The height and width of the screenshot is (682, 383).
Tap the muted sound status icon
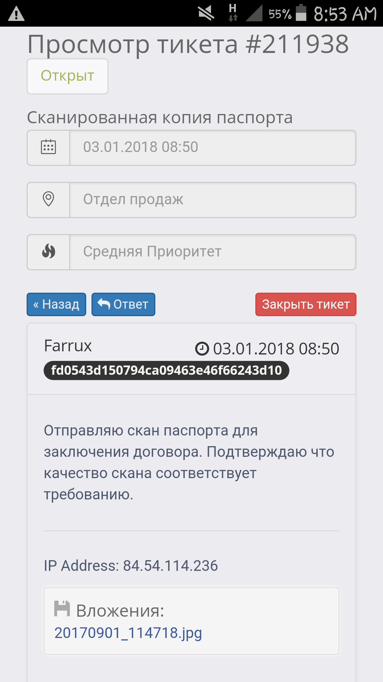point(206,13)
